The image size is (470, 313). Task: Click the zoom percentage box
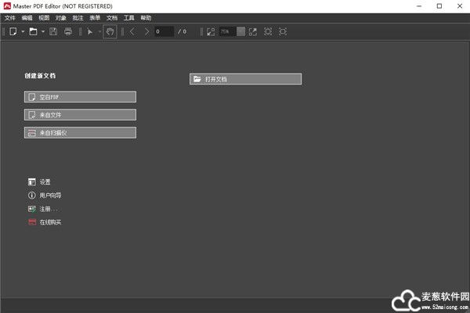pos(227,31)
